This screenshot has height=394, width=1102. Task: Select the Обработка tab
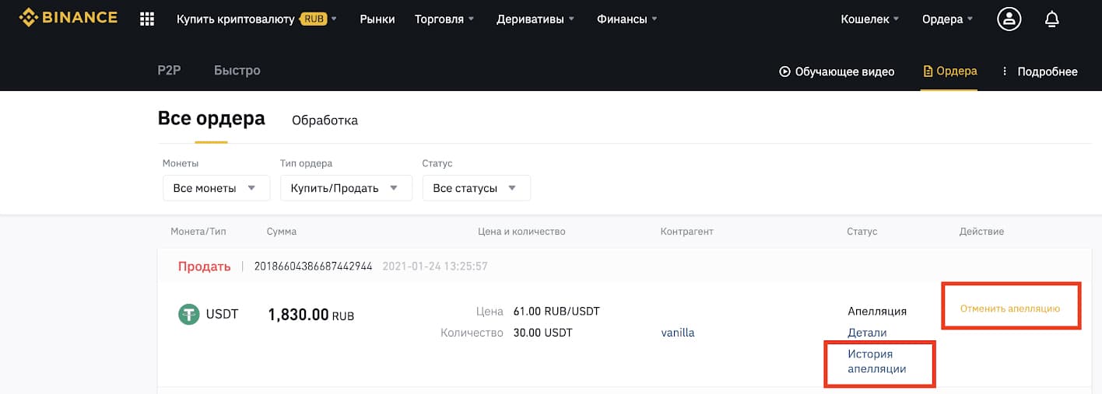click(x=325, y=120)
